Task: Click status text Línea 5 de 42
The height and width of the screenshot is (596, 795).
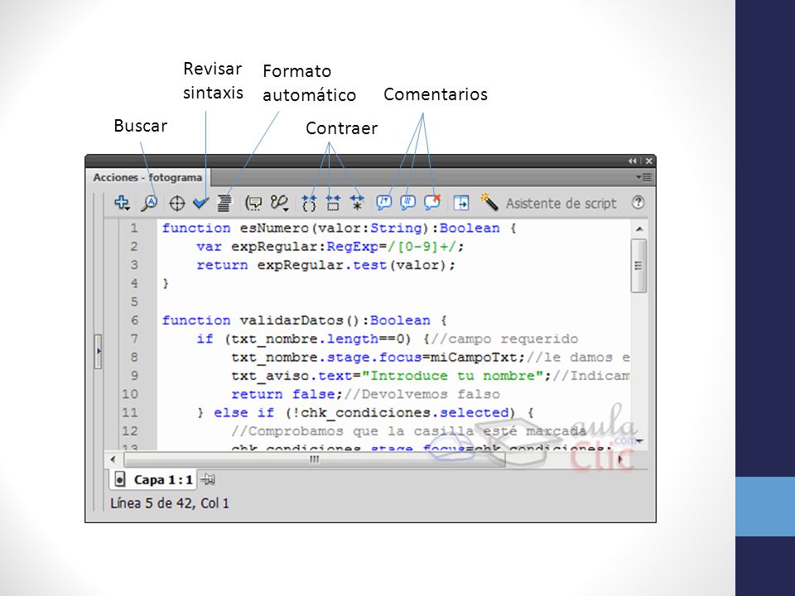Action: click(x=170, y=503)
